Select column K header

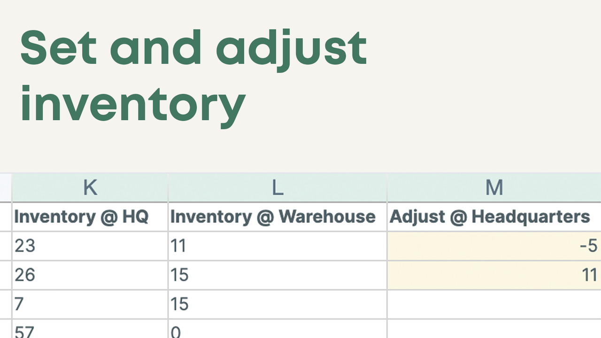(89, 187)
